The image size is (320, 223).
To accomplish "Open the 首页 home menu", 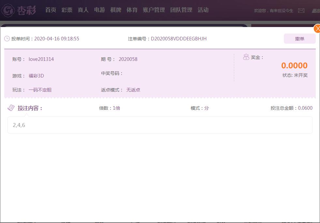I will 51,10.
